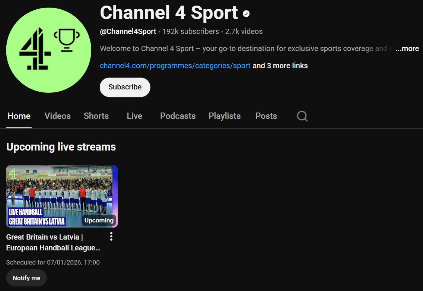Subscribe to Channel 4 Sport

click(125, 87)
